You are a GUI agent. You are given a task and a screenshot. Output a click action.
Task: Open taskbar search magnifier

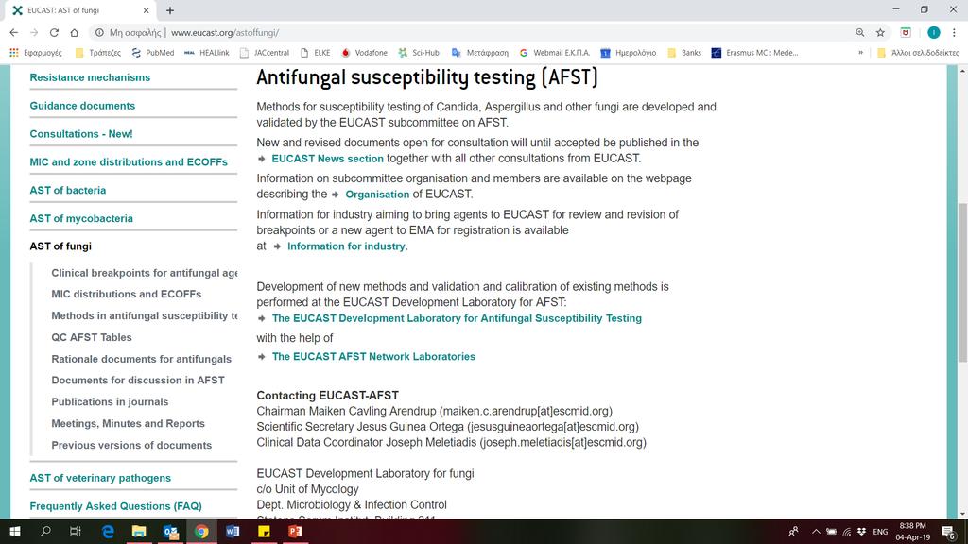(x=45, y=532)
